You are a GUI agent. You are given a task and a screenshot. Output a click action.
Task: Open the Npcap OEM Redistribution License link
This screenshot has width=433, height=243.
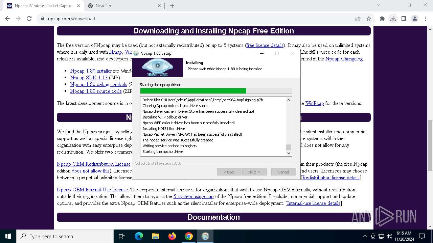pos(94,164)
